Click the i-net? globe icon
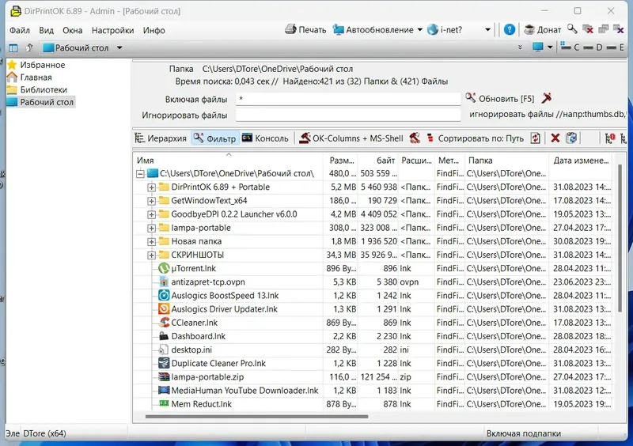The width and height of the screenshot is (633, 446). pos(433,29)
